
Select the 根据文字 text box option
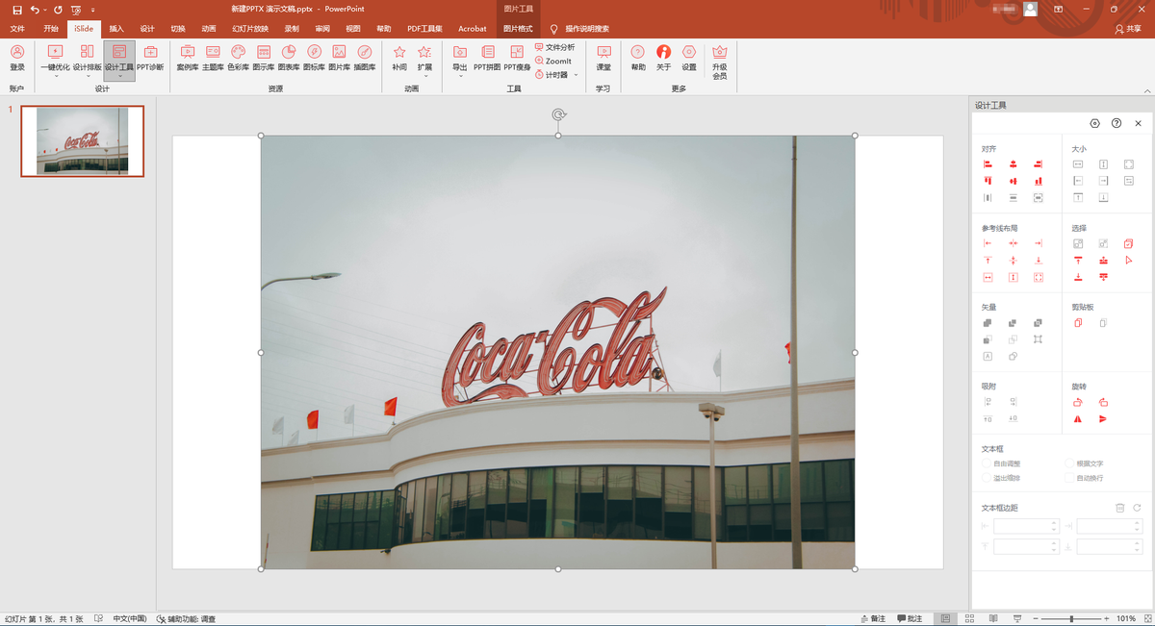coord(1069,463)
